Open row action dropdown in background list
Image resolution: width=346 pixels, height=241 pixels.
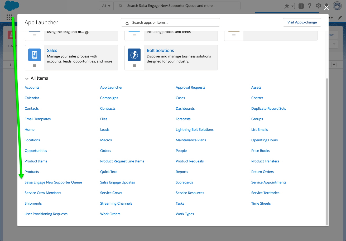point(334,65)
